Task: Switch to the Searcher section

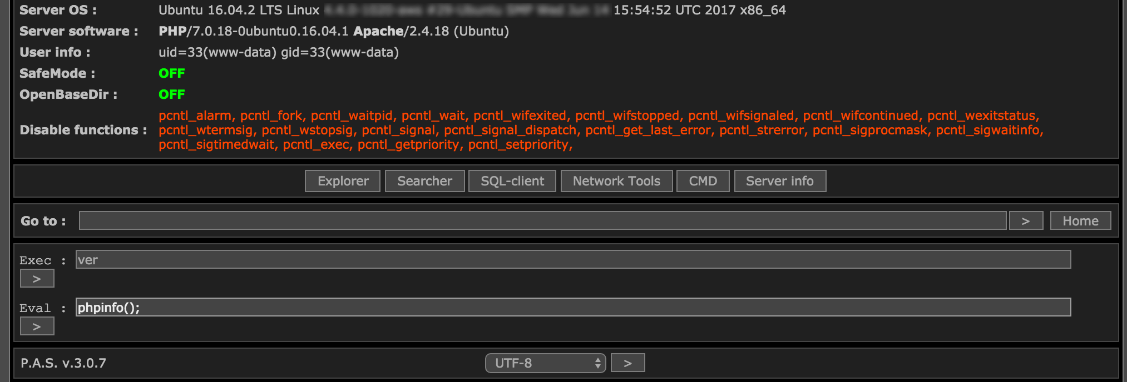Action: coord(424,181)
